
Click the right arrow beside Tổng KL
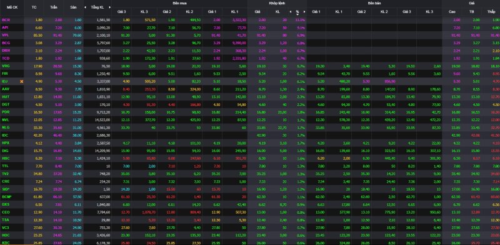110,7
